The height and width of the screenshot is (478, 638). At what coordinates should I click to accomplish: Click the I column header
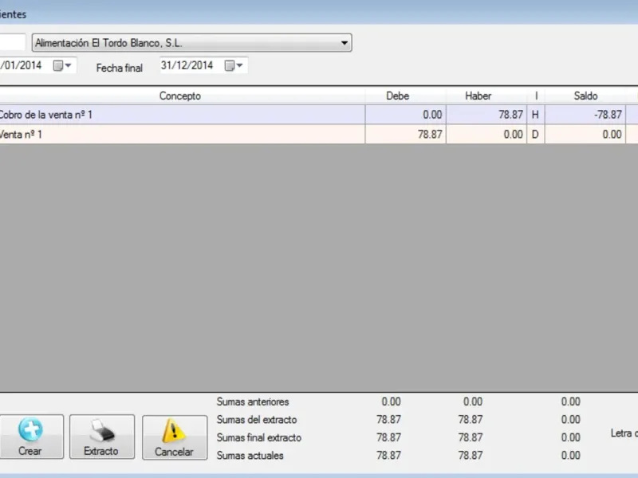click(x=536, y=96)
